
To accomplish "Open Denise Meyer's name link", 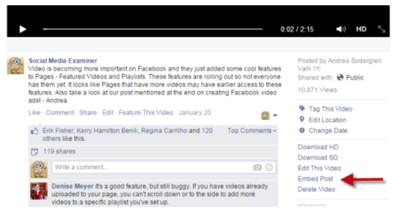I will click(73, 186).
